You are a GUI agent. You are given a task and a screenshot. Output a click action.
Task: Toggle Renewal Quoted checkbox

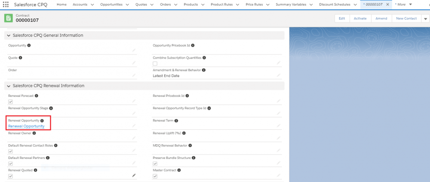10,176
